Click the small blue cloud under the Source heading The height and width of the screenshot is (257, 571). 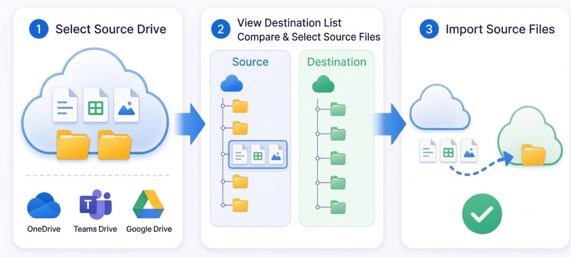click(x=231, y=83)
